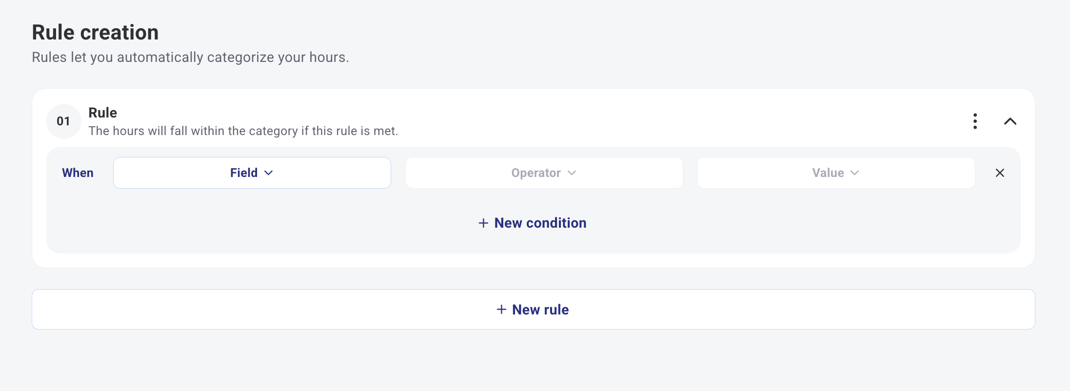Open the Field dropdown
The width and height of the screenshot is (1070, 391).
point(252,173)
